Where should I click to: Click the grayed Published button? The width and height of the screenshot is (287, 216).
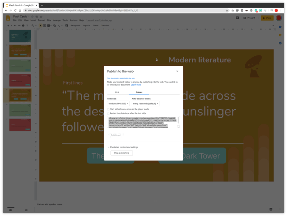click(116, 136)
